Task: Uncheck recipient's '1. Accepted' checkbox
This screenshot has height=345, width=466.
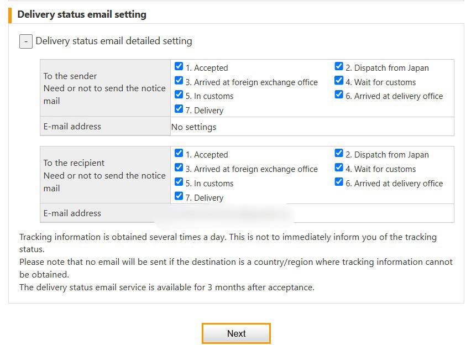Action: pyautogui.click(x=179, y=154)
